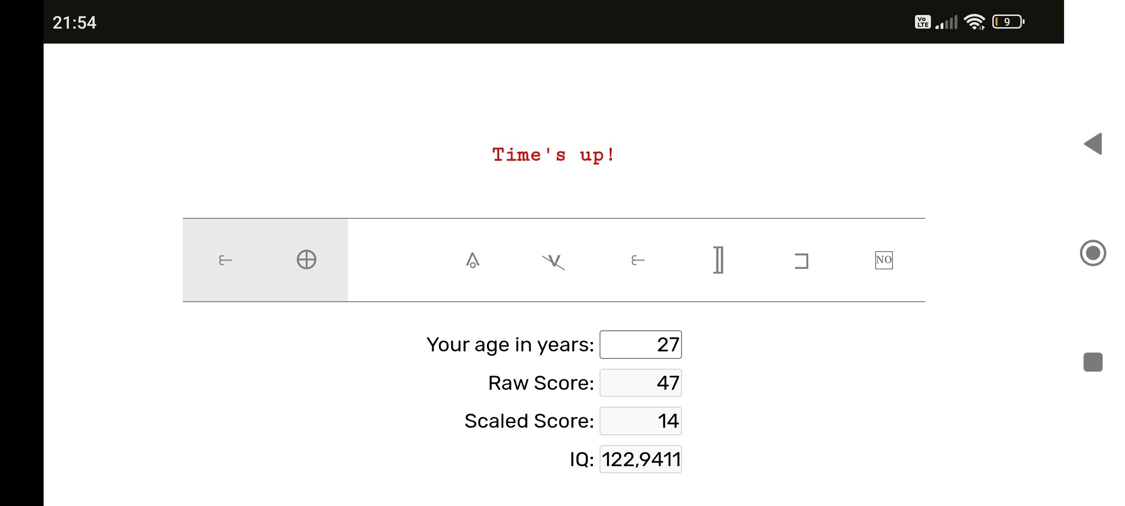Tap the circled plus symbol in the gray box
1125x506 pixels.
[x=307, y=260]
